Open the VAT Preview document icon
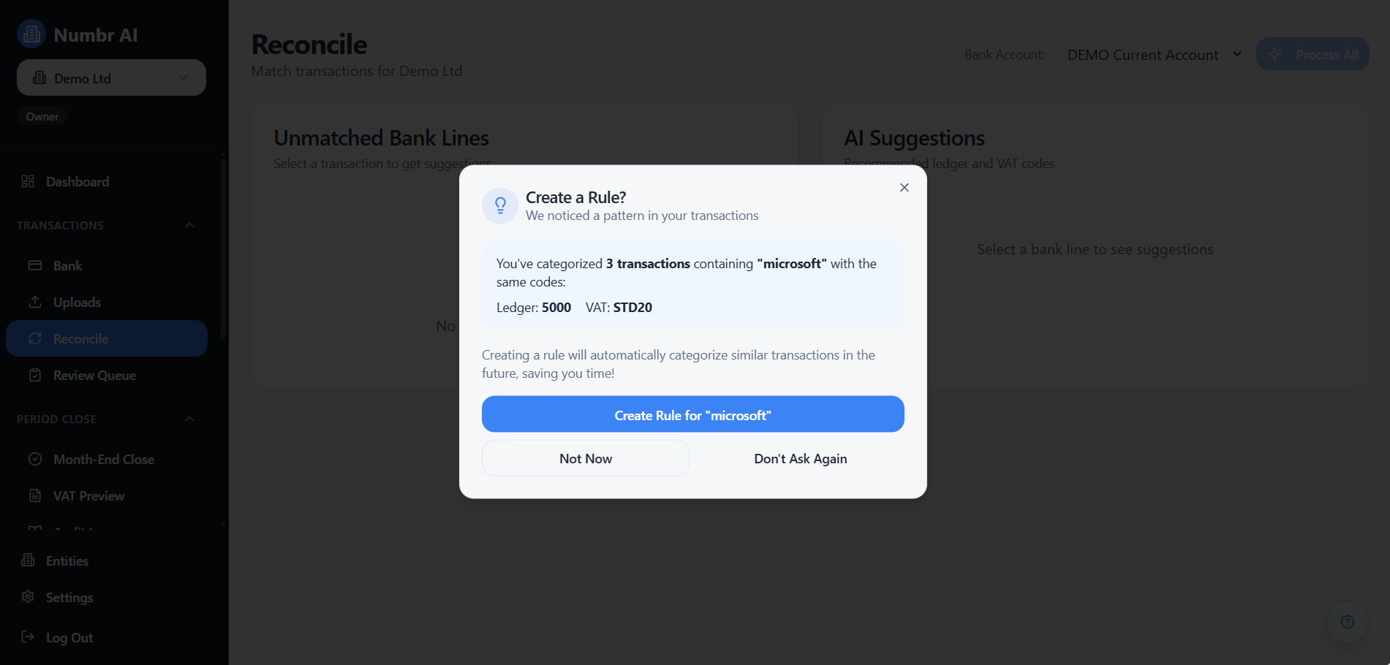The width and height of the screenshot is (1390, 665). coord(34,495)
